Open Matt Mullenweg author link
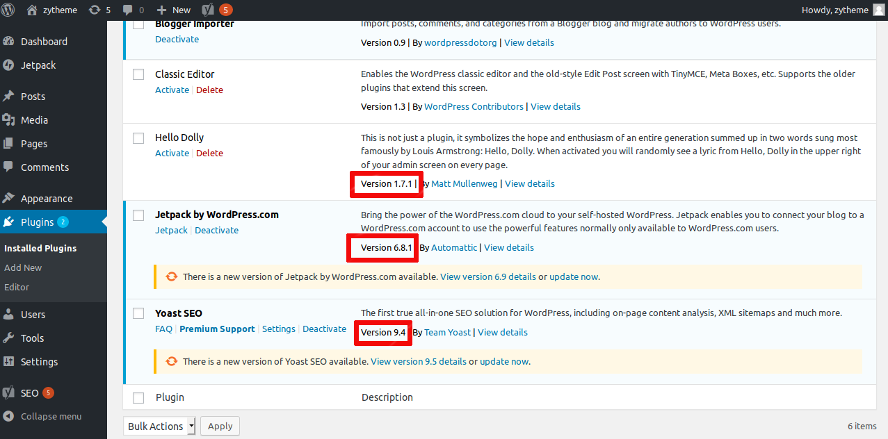This screenshot has height=439, width=888. (x=465, y=184)
